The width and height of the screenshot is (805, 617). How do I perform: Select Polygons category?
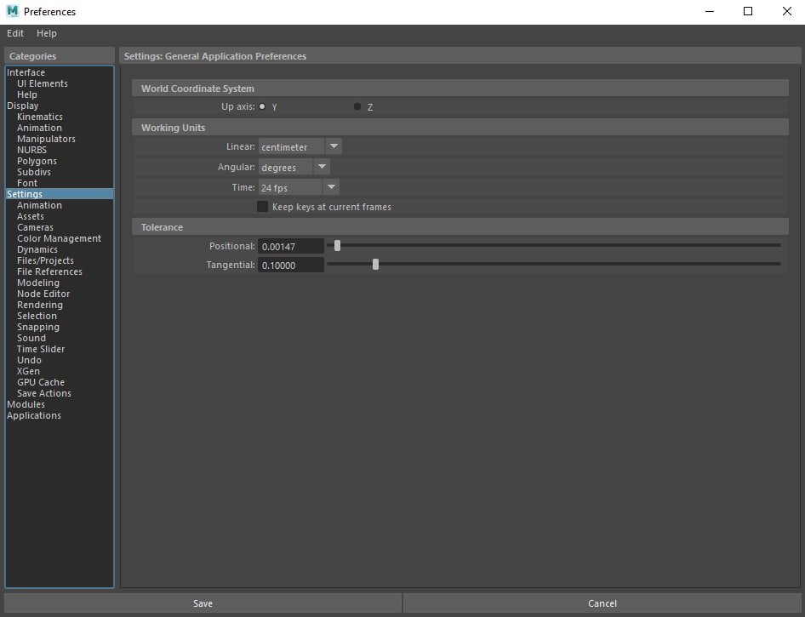[37, 161]
